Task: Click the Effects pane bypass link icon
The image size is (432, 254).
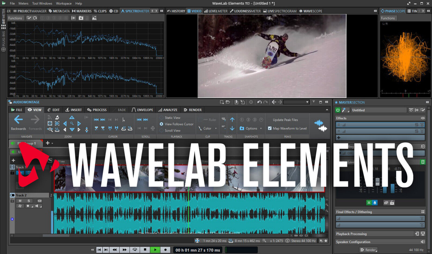Action: (423, 118)
